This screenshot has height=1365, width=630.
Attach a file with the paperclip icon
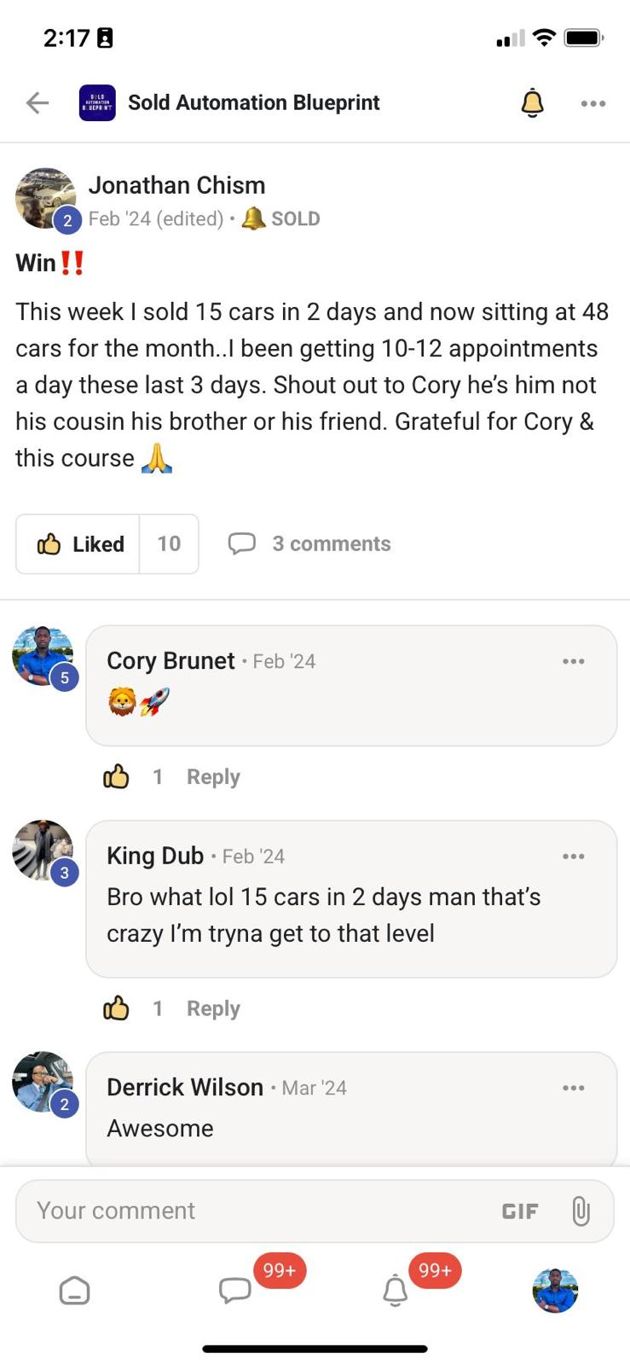pos(581,1211)
